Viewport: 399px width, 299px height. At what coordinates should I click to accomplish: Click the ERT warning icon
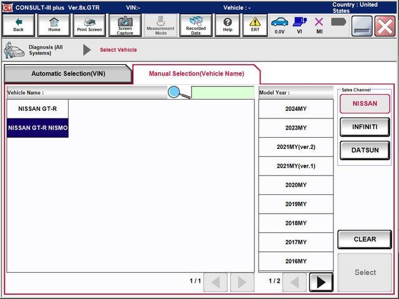tap(254, 25)
